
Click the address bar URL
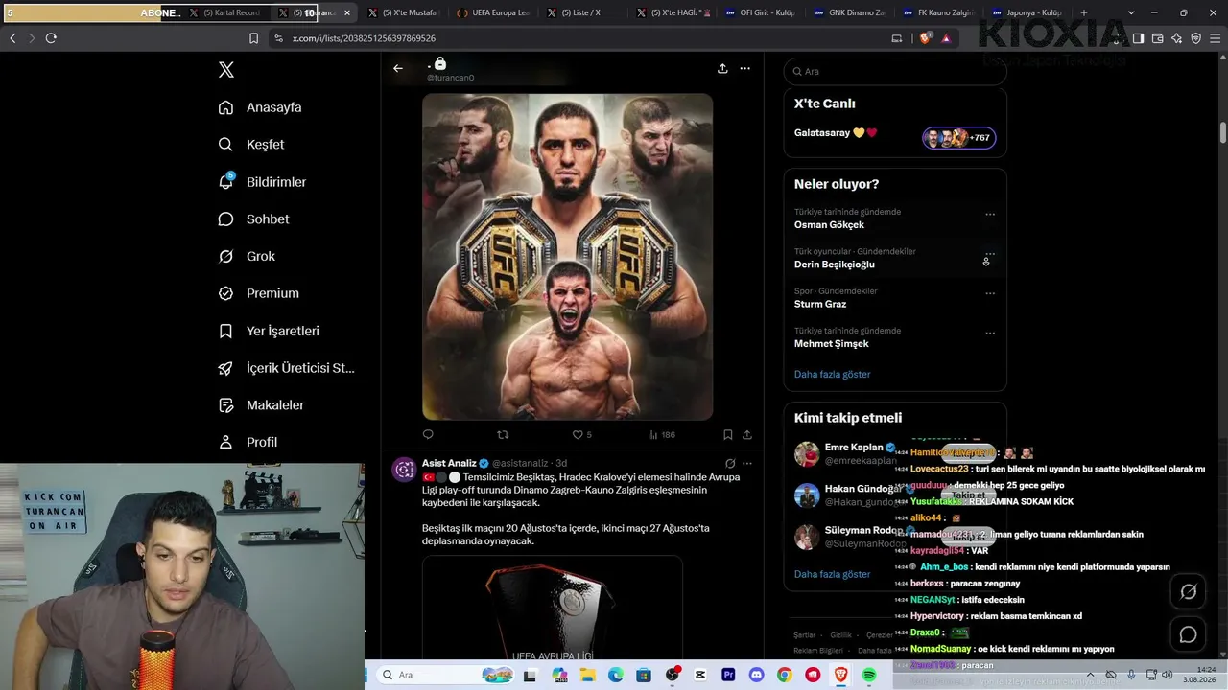[364, 38]
